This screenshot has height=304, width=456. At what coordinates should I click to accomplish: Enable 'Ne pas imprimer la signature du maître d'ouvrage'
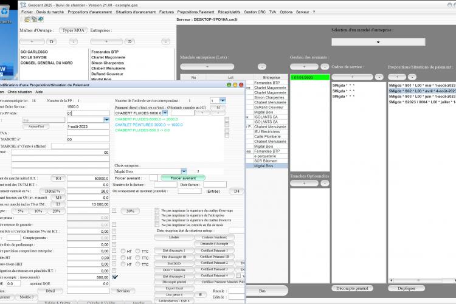(157, 210)
